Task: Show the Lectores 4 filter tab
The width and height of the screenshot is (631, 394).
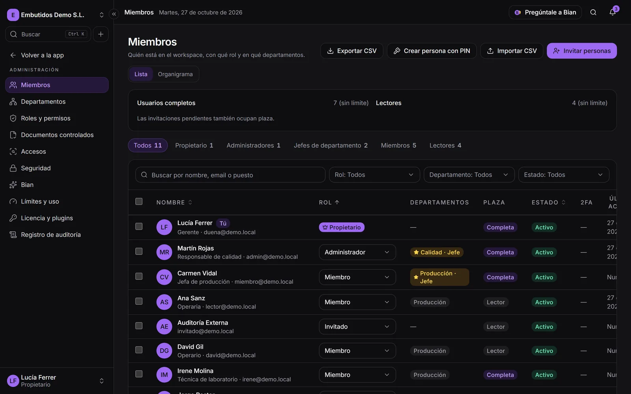Action: pos(445,145)
